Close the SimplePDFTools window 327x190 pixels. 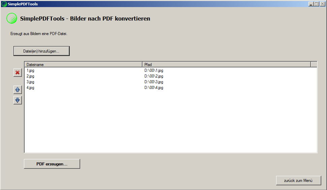322,4
